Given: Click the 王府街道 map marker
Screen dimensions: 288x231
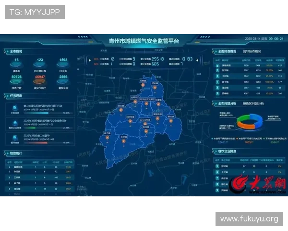Looking at the screenshot, I should pyautogui.click(x=130, y=121).
